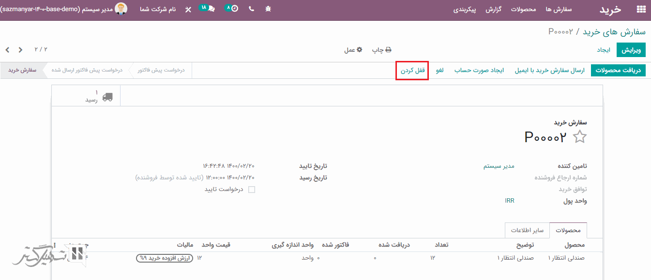Image resolution: width=651 pixels, height=280 pixels.
Task: Select stage درخواست پیش فاکتور ارسال شده
Action: [x=87, y=70]
